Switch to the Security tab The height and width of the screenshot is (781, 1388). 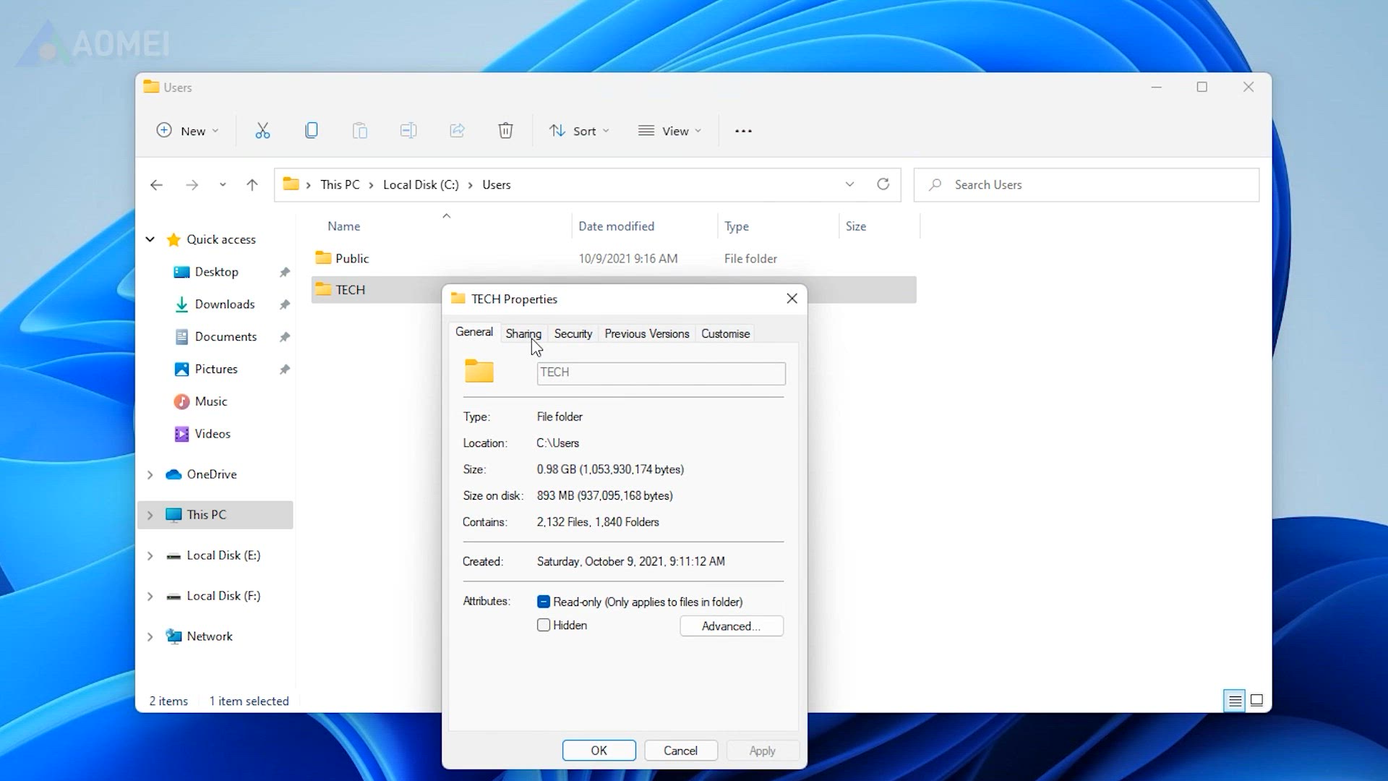[x=573, y=333]
